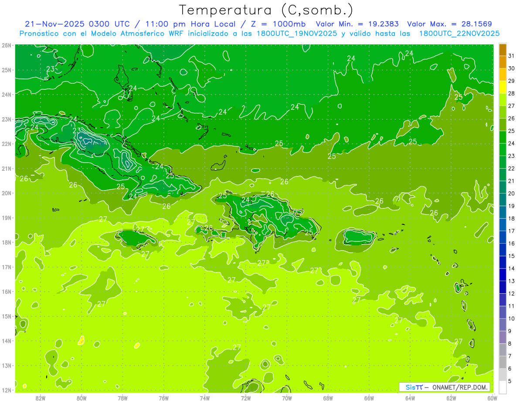Click the legend value "5"
This screenshot has width=523, height=404.
[510, 381]
